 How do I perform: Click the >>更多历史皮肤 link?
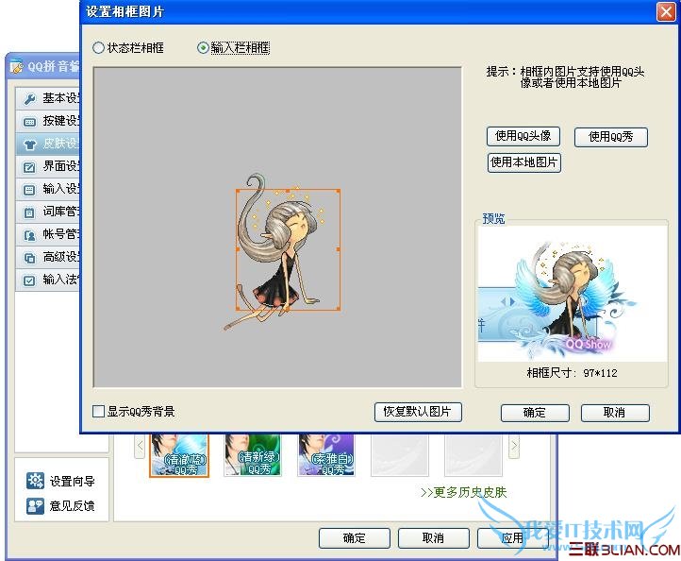463,492
